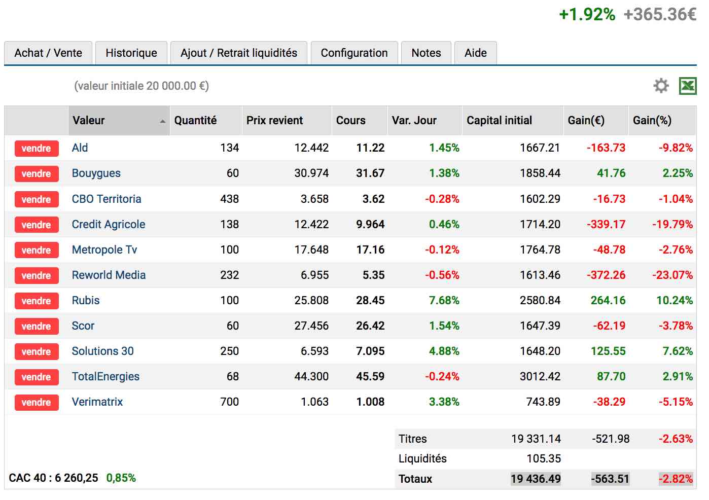Open the Bouygues stock link
This screenshot has height=500, width=709.
[x=96, y=173]
